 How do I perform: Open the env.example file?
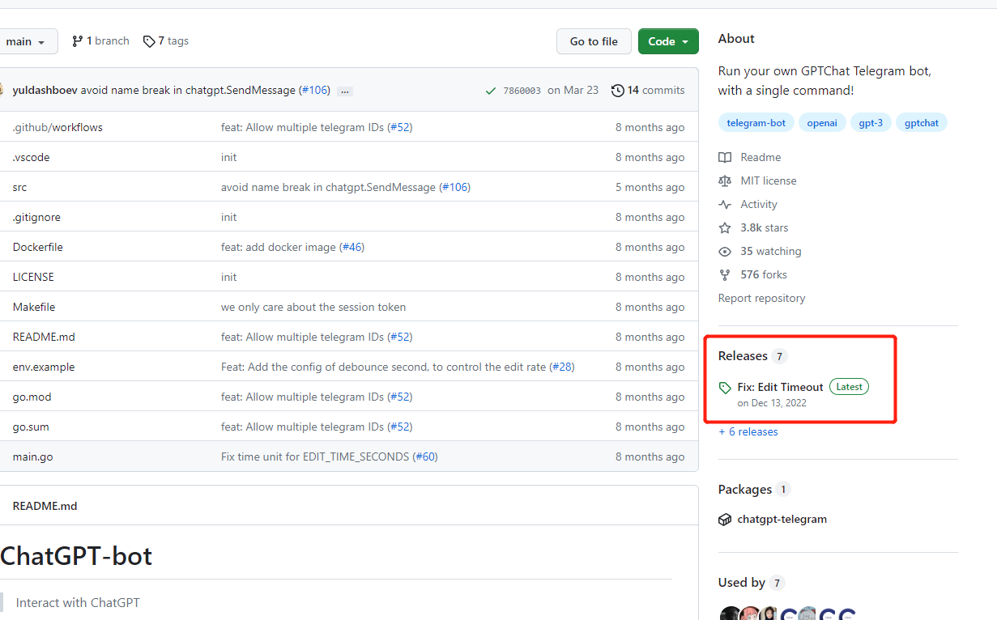point(44,367)
